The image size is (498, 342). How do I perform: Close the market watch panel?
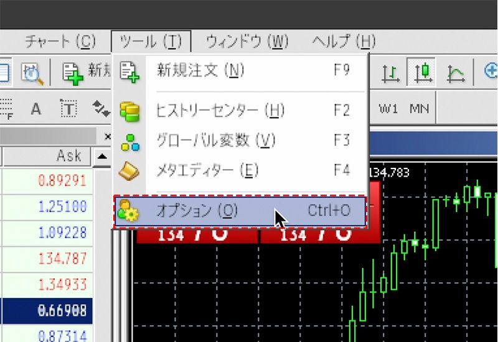coord(107,136)
